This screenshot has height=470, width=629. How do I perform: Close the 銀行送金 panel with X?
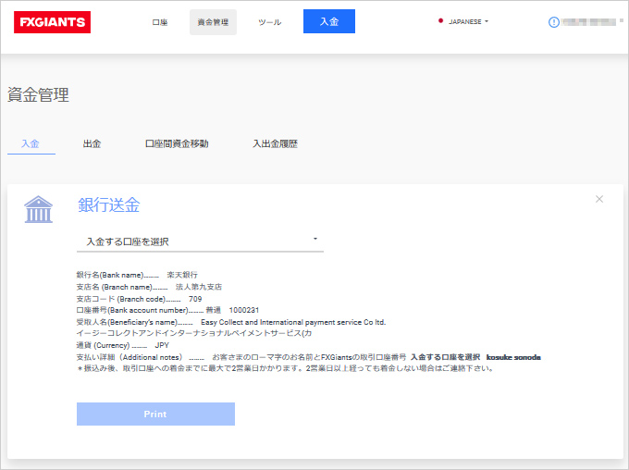point(599,199)
